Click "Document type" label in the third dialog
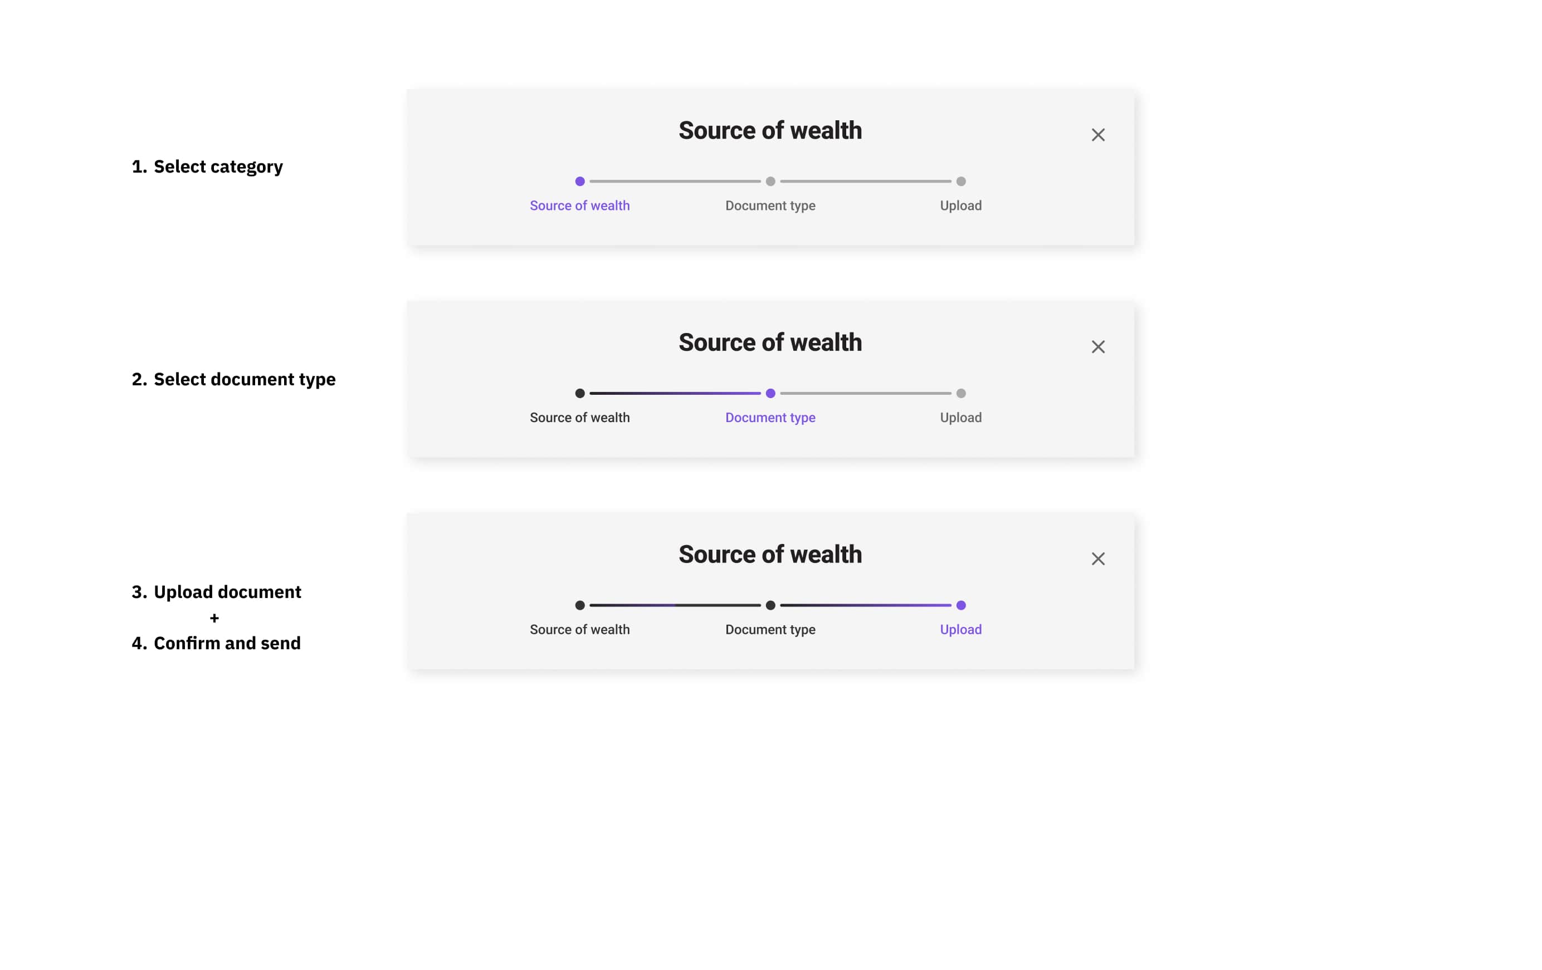Screen dimensions: 1542x970 point(770,629)
